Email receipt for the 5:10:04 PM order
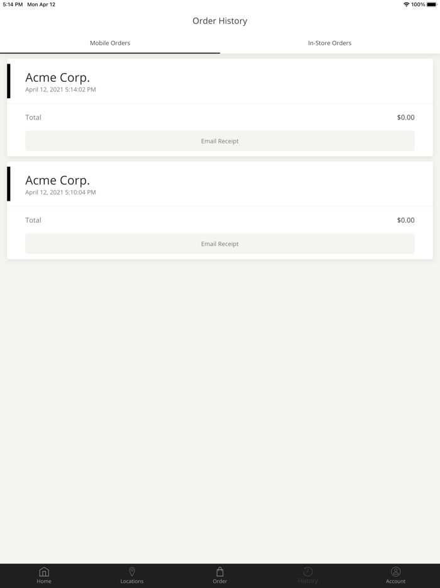Screen dimensions: 440x588 coord(220,244)
